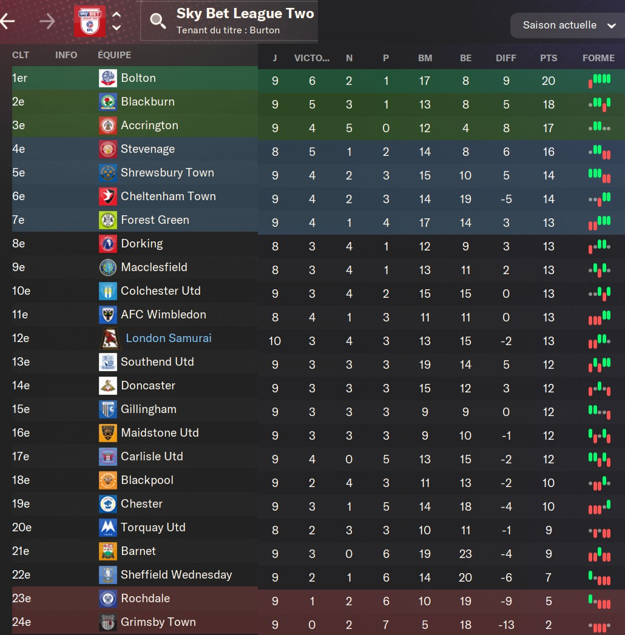The width and height of the screenshot is (625, 635).
Task: Open the Sheffield Wednesday team page
Action: 176,575
